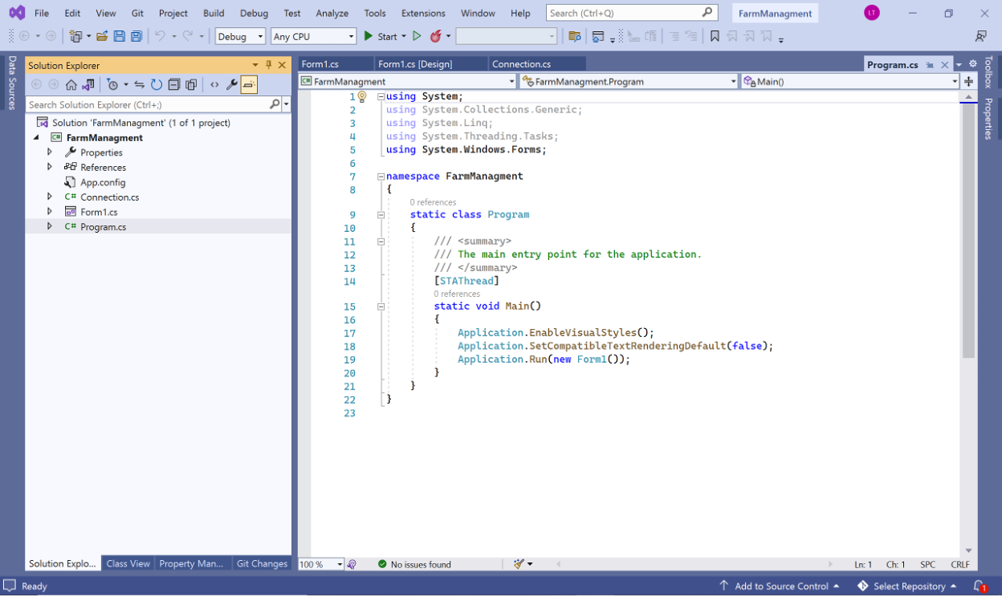1002x597 pixels.
Task: Click the Hot Reload flame icon
Action: (436, 36)
